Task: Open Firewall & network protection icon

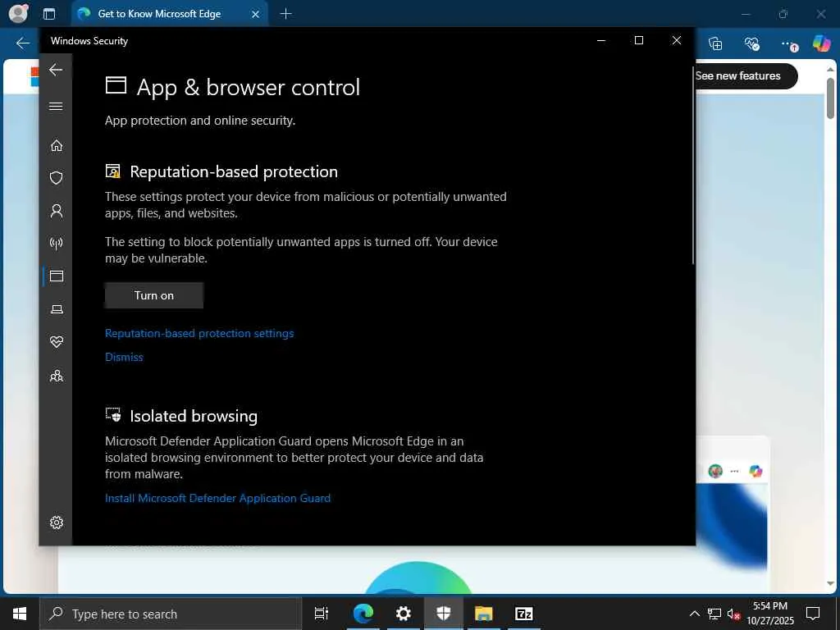Action: pyautogui.click(x=57, y=244)
